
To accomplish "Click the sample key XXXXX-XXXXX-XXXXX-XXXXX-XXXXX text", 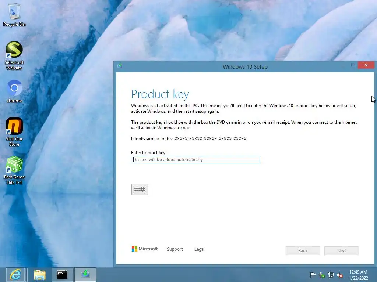I will [x=210, y=138].
